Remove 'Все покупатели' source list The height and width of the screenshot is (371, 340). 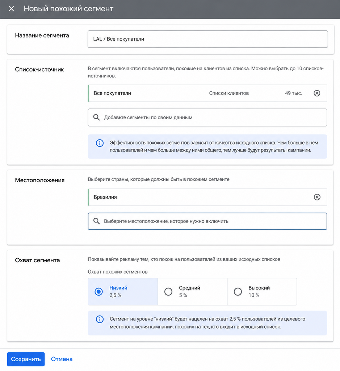tap(317, 93)
